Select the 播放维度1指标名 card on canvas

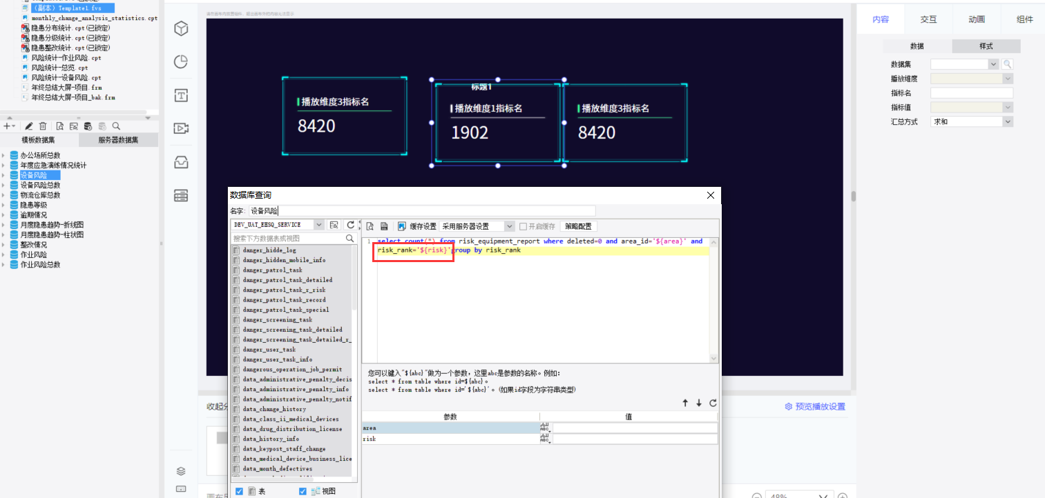click(x=498, y=123)
